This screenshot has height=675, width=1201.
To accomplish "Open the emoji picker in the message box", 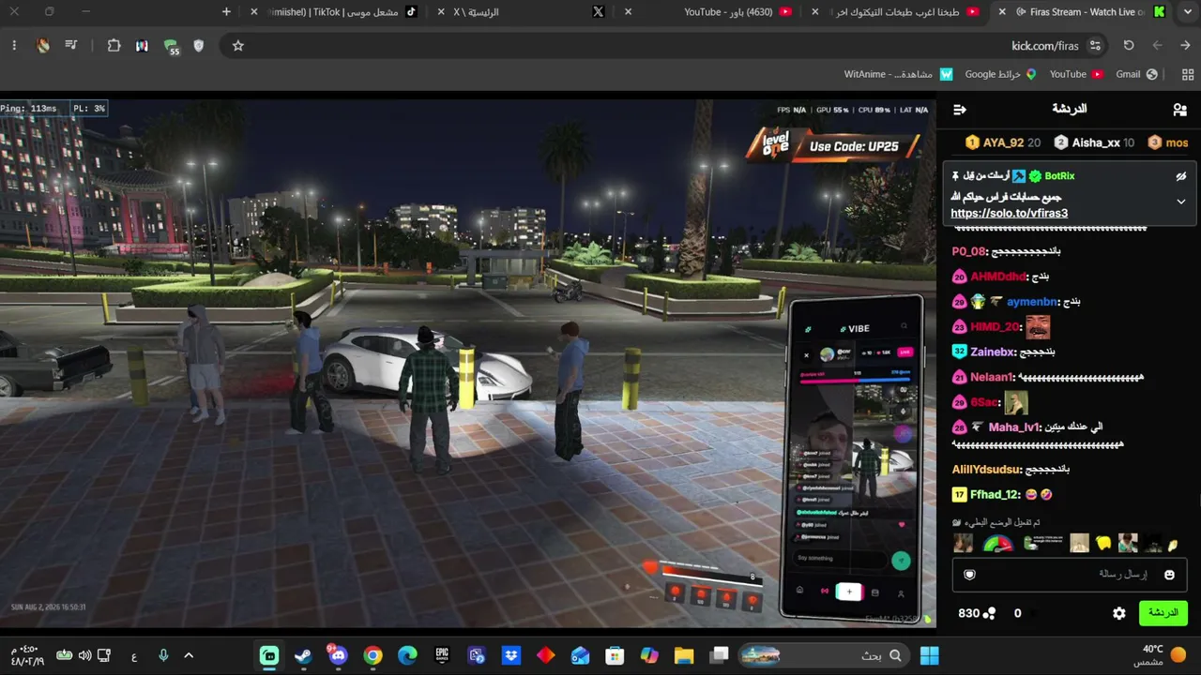I will [1169, 575].
